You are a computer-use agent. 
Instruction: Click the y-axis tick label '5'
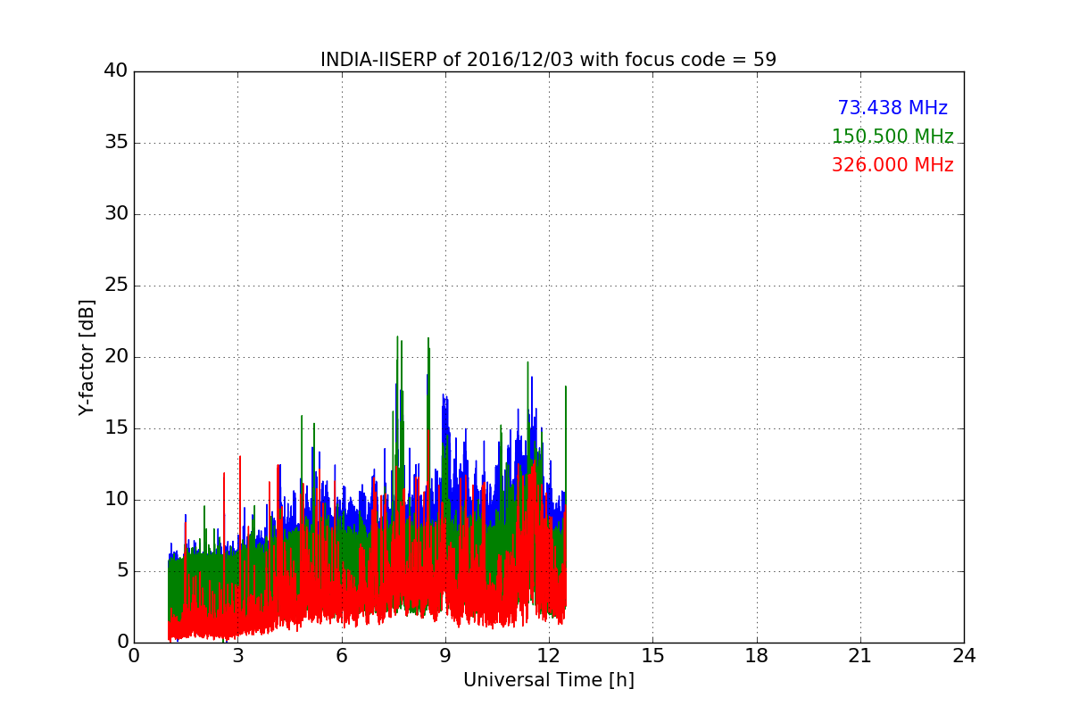coord(121,571)
